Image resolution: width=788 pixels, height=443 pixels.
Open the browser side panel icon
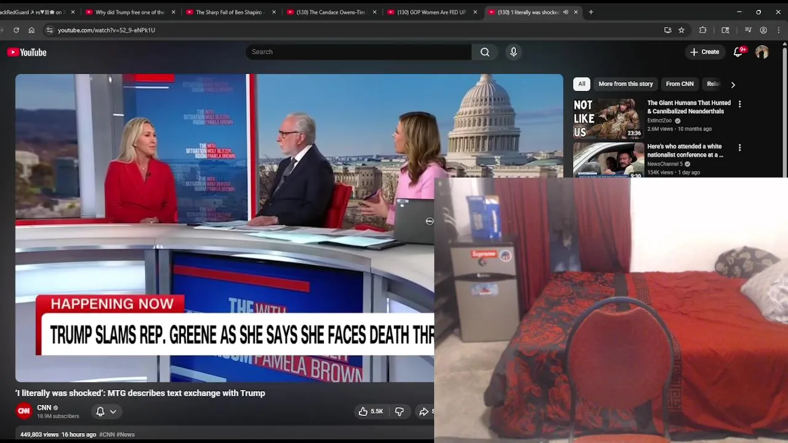(725, 30)
